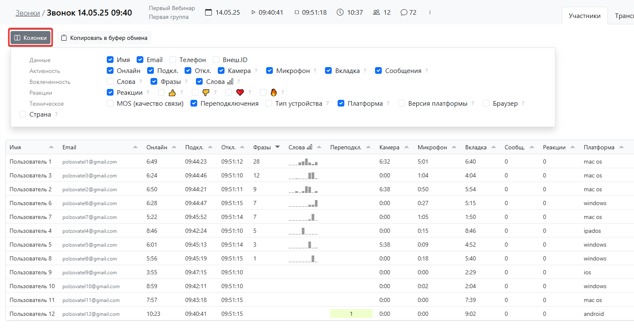
Task: Click help mark next to Реакции checkbox
Action: tap(148, 93)
